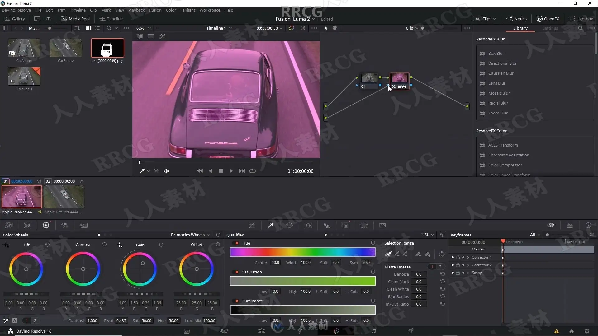Select the qualifier picker eyedropper tool

tap(388, 254)
